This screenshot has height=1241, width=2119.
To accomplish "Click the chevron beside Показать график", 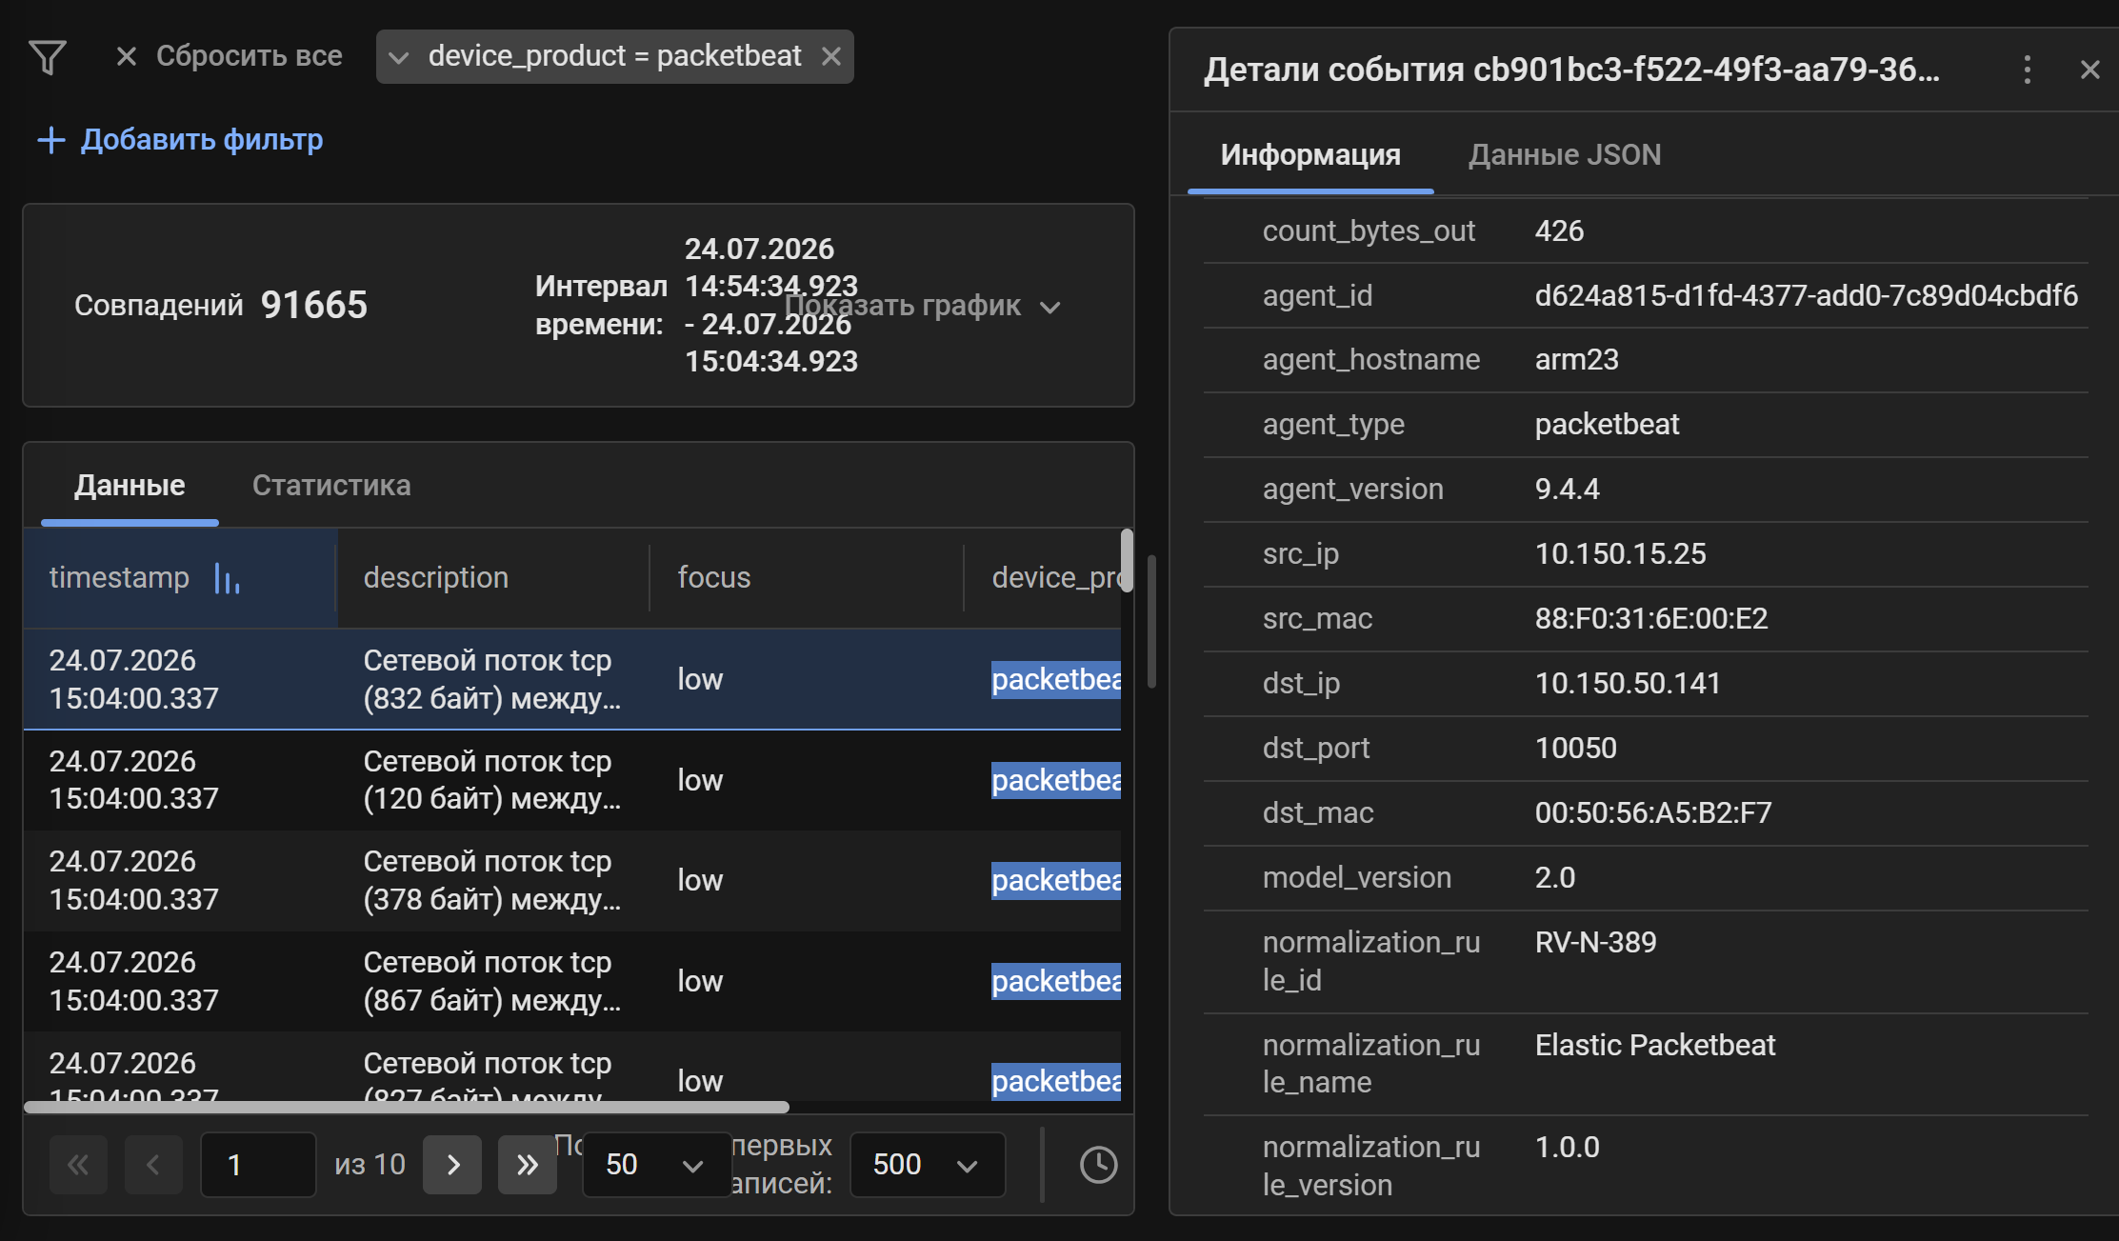I will [x=1050, y=307].
